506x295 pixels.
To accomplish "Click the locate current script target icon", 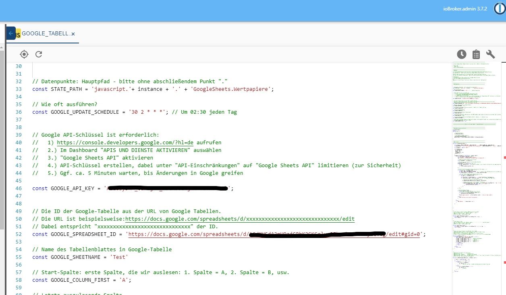I will tap(24, 54).
